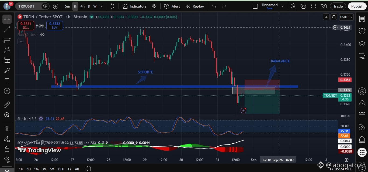Select the Daily timeframe D

tap(89, 6)
